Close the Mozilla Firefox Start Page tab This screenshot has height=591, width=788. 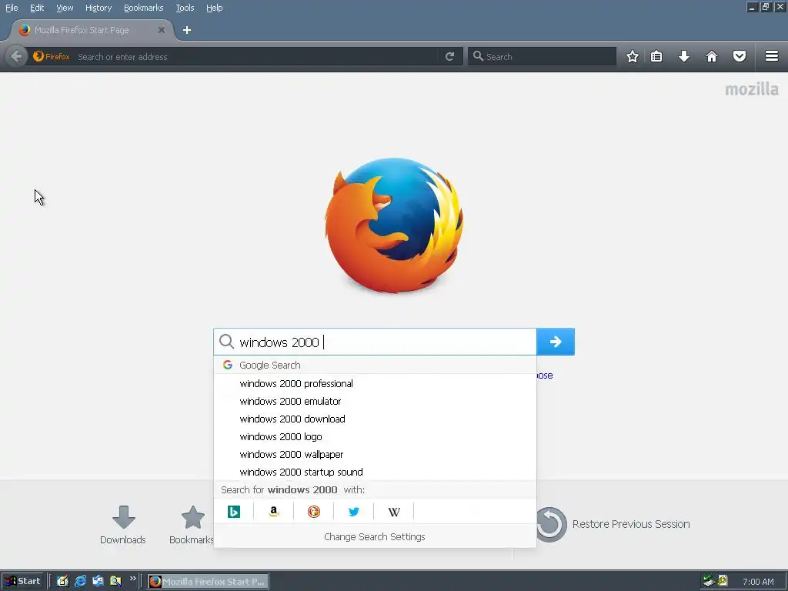162,30
